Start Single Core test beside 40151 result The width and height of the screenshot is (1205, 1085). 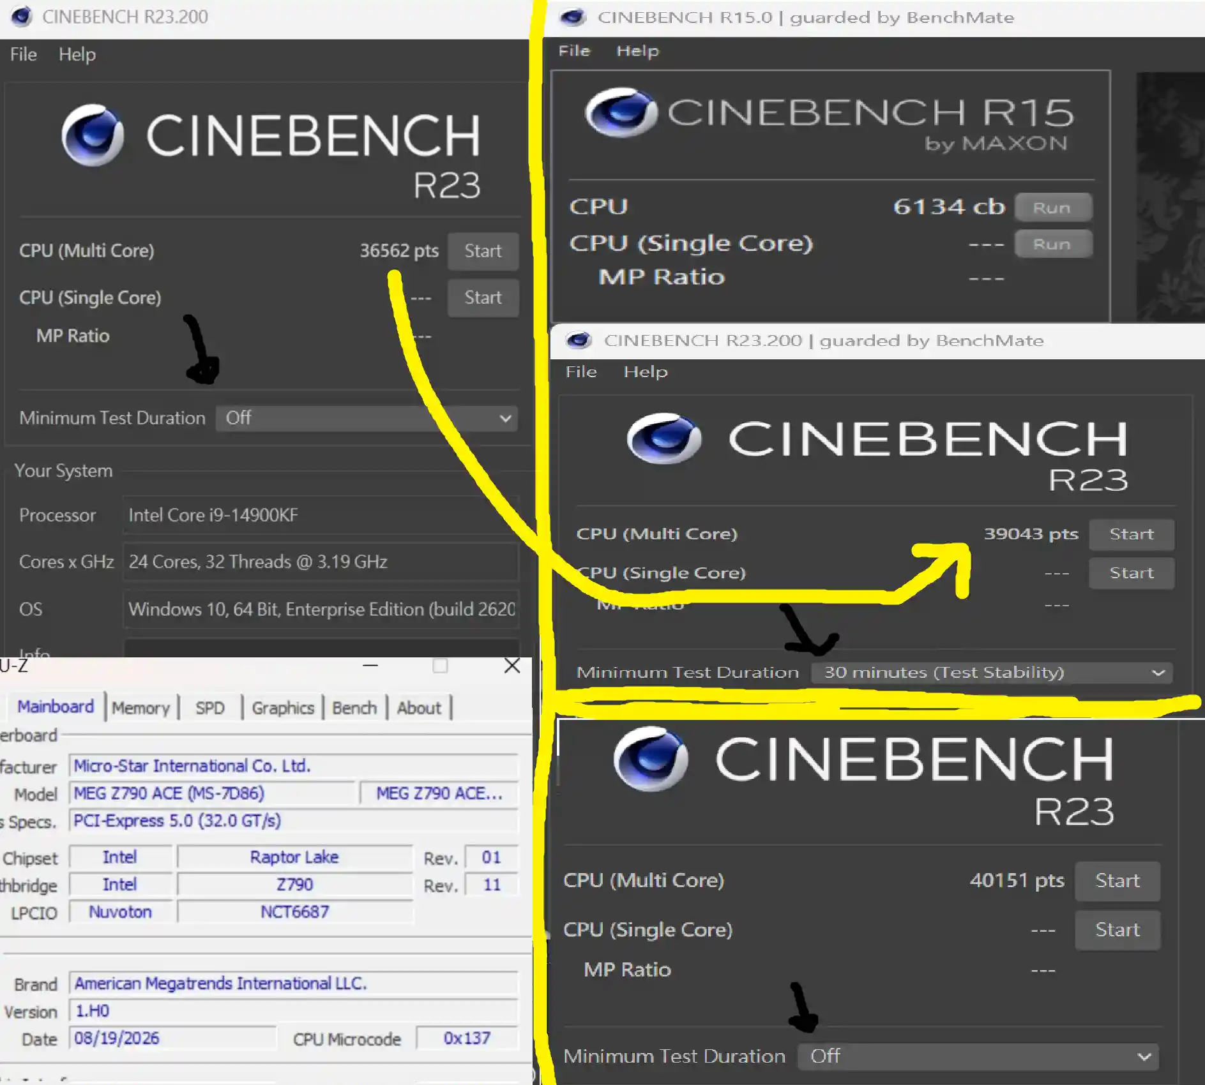pyautogui.click(x=1118, y=930)
